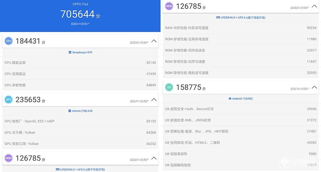Click the CPU 多核性能 row label
The width and height of the screenshot is (321, 172).
(15, 85)
